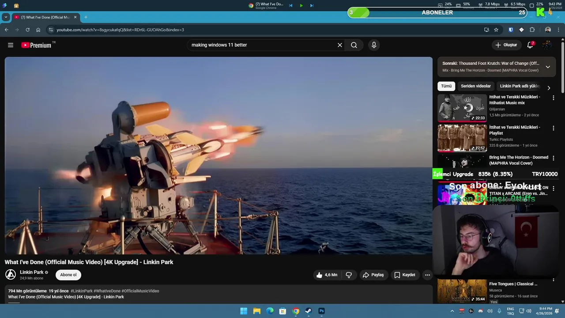Screen dimensions: 565x318
Task: Start voice search with the microphone
Action: (374, 45)
